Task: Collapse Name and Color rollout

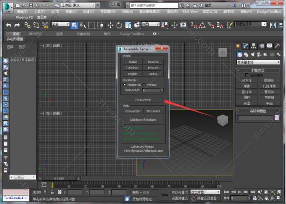Action: click(x=258, y=111)
